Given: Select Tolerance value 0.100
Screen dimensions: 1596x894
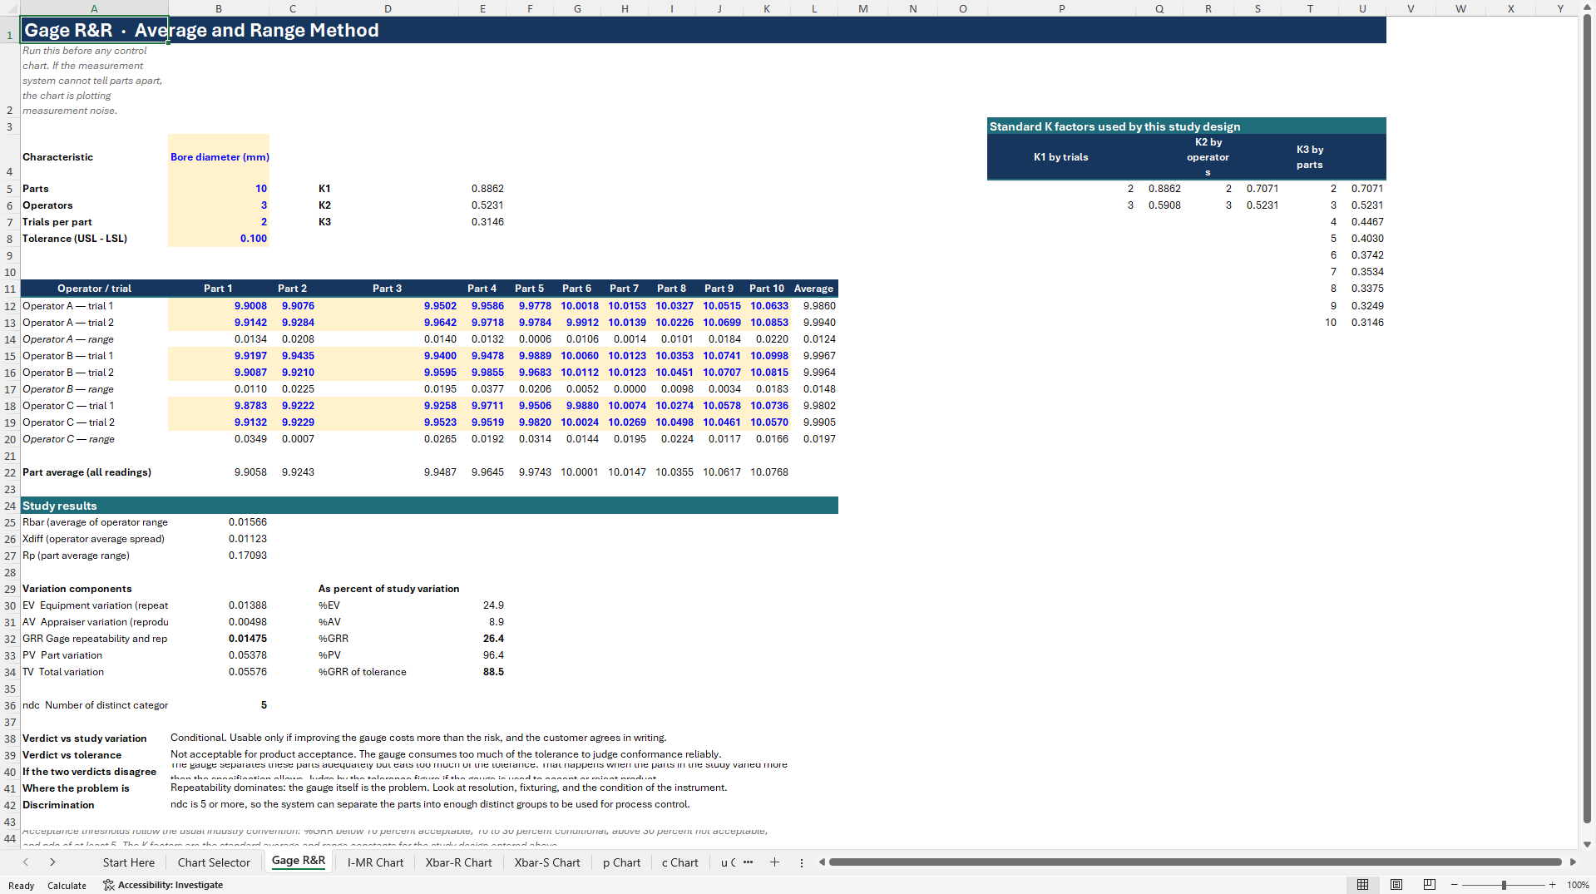Looking at the screenshot, I should tap(219, 239).
